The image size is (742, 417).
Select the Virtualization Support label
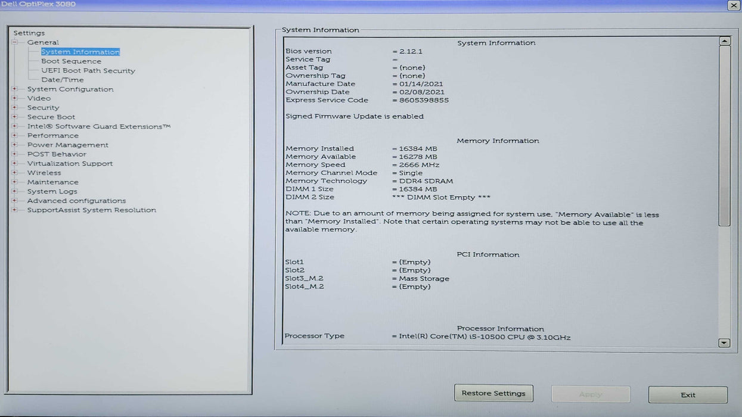point(70,164)
